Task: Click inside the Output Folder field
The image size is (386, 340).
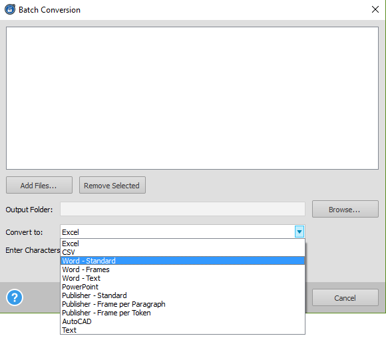Action: 182,209
